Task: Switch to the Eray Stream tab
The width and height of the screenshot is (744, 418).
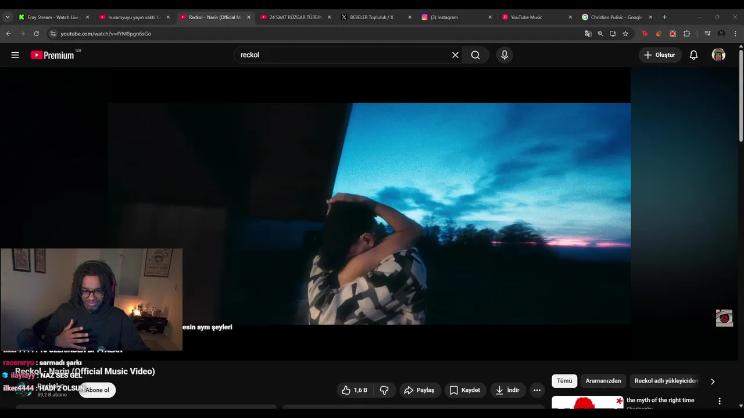Action: pyautogui.click(x=54, y=17)
